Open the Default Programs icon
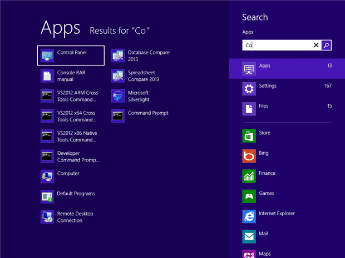 tap(47, 197)
